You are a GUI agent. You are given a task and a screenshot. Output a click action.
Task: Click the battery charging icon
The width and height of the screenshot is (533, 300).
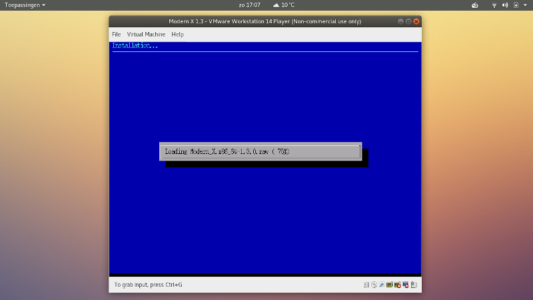coord(516,5)
